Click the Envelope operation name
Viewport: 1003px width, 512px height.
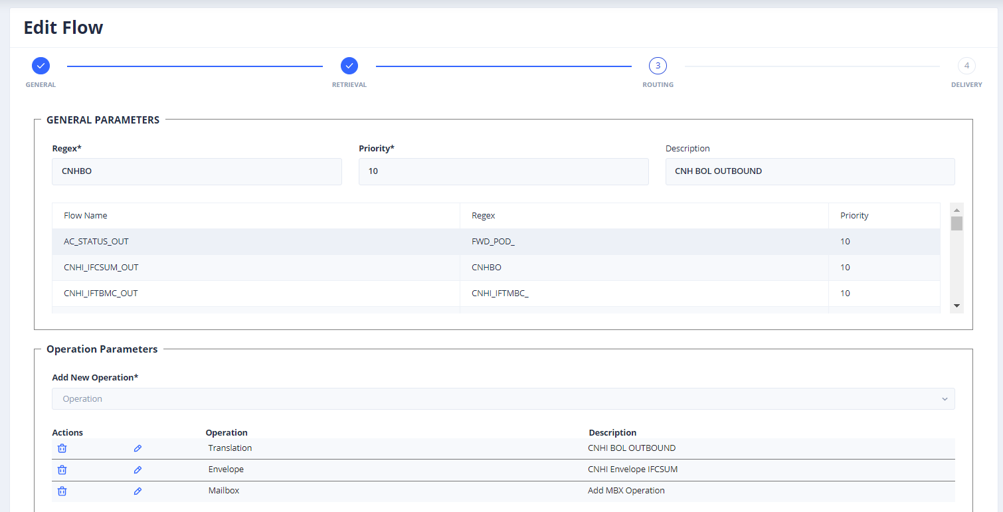(226, 469)
